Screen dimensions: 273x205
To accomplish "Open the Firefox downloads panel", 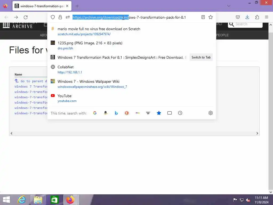I will point(247,17).
